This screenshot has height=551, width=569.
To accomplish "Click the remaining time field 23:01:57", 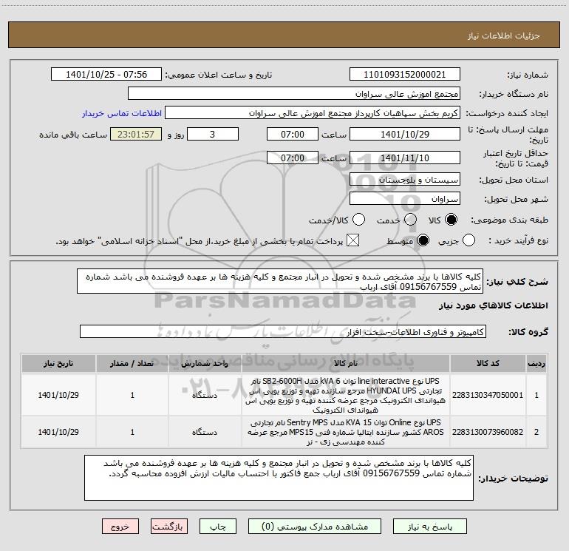I will tap(136, 134).
